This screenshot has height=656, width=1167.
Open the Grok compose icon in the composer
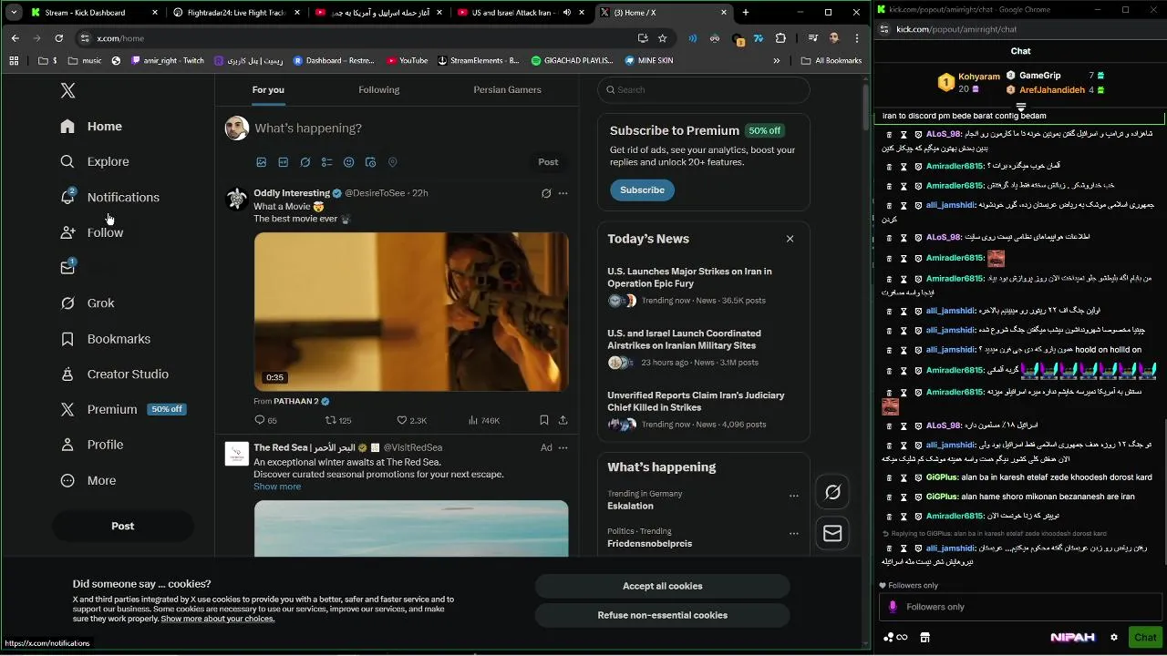(x=305, y=162)
